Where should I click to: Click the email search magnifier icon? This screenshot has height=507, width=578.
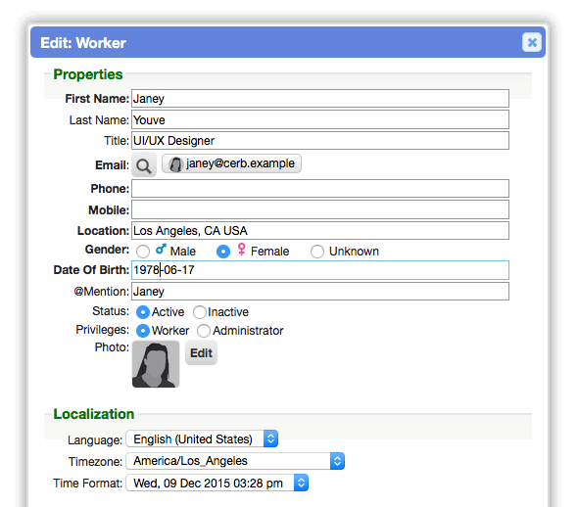tap(144, 165)
